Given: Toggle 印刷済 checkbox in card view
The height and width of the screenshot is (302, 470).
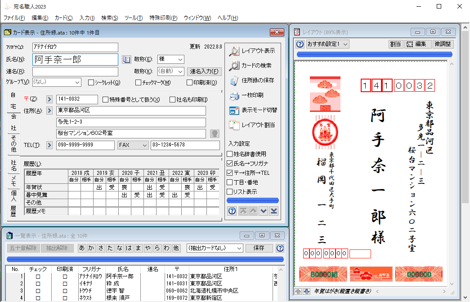Looking at the screenshot, I should [x=189, y=82].
